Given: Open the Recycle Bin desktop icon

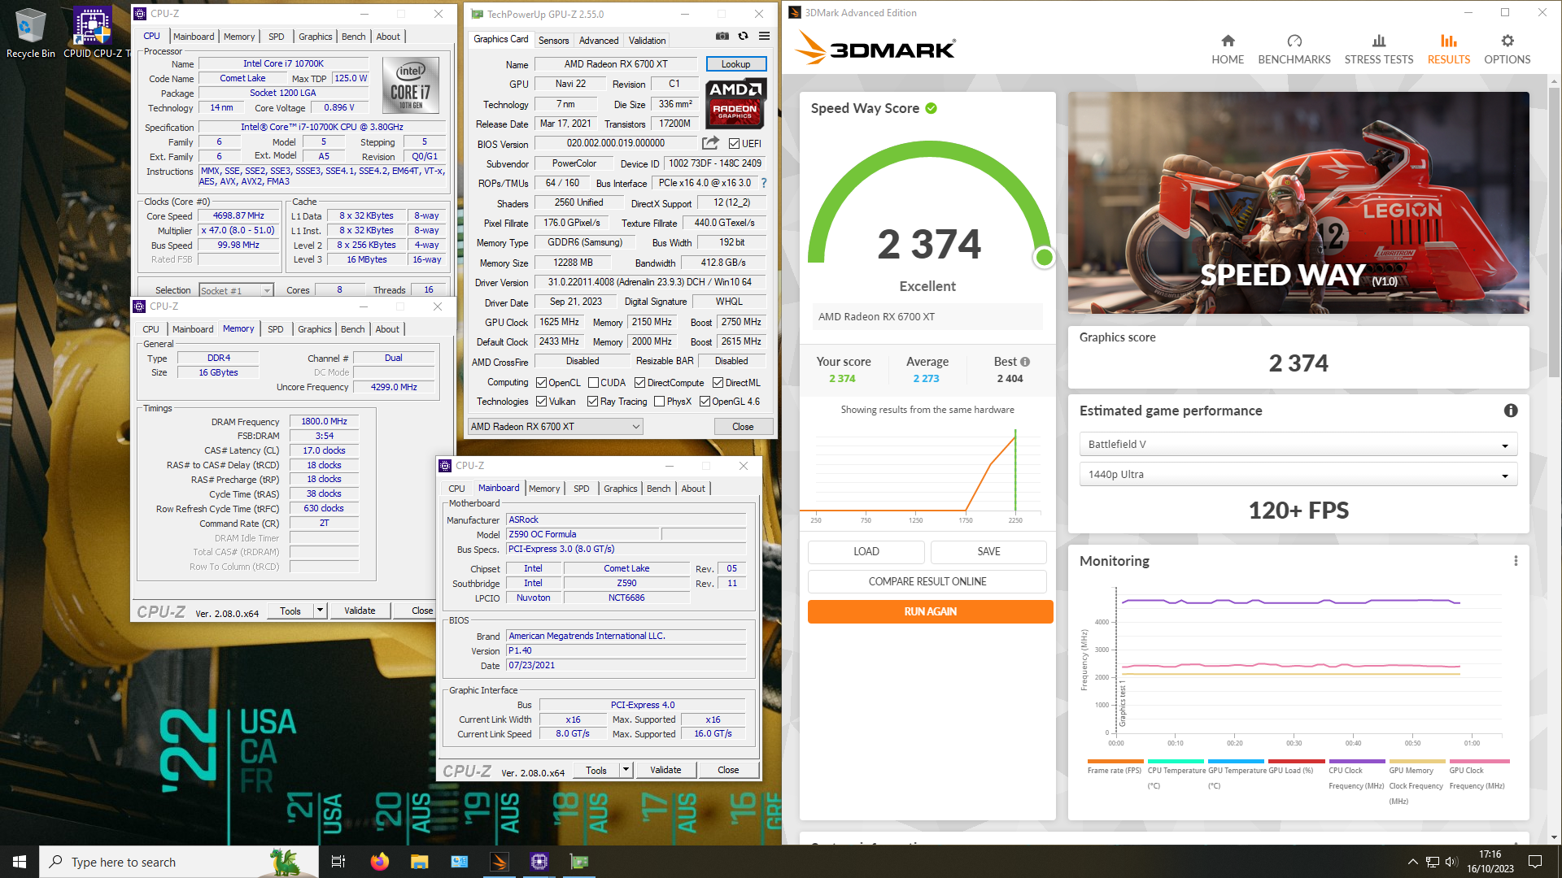Looking at the screenshot, I should click(x=30, y=33).
